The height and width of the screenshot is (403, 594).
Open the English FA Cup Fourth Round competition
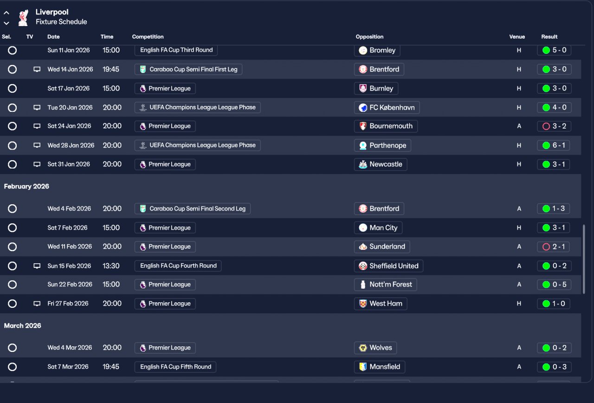click(x=178, y=266)
